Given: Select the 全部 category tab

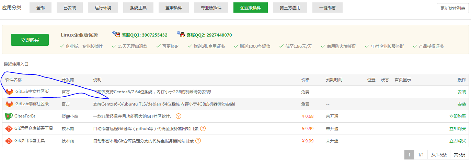Looking at the screenshot, I should pos(41,8).
